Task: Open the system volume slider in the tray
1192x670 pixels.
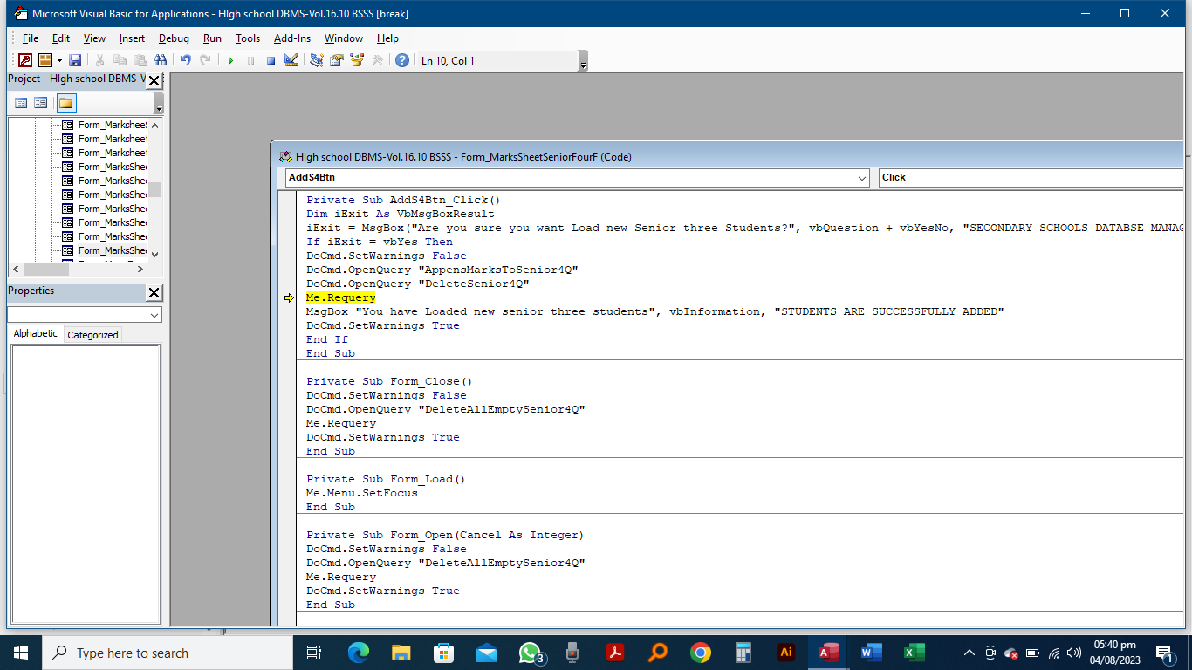Action: click(1072, 652)
